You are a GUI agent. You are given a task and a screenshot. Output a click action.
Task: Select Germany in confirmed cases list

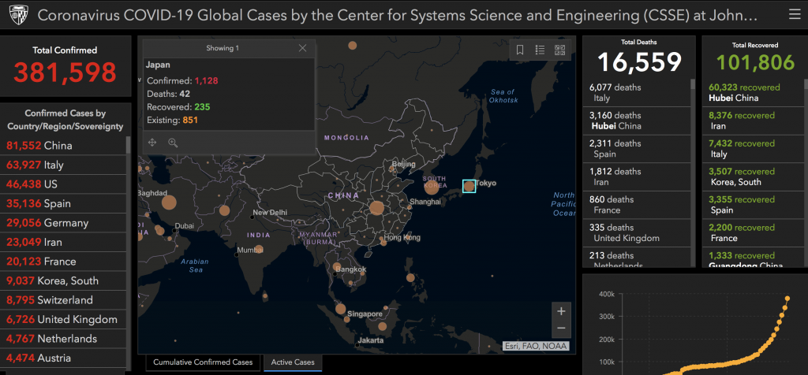pos(63,223)
